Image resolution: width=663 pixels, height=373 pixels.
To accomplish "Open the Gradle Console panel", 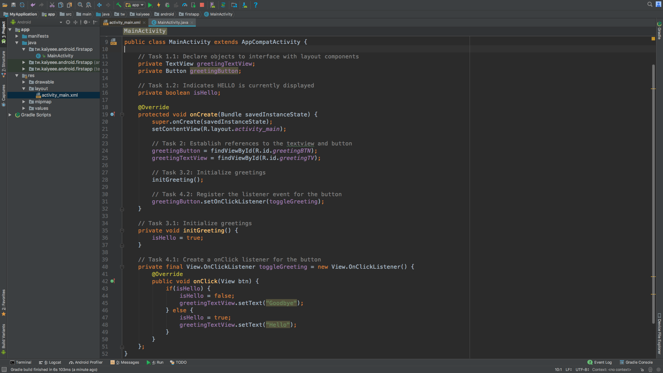I will [x=636, y=362].
